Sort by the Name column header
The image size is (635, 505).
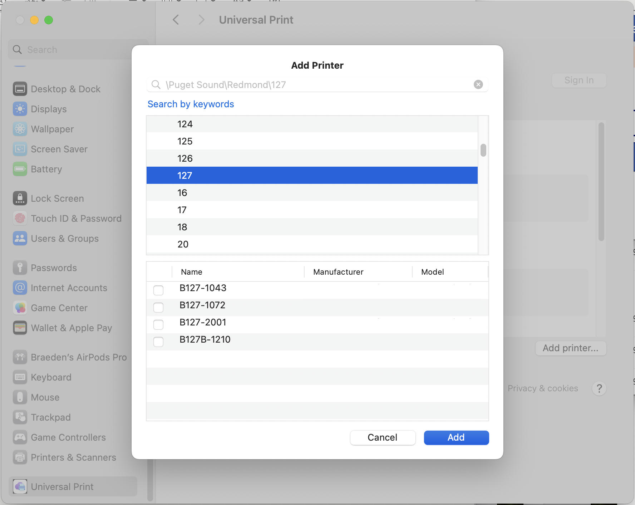pos(238,272)
